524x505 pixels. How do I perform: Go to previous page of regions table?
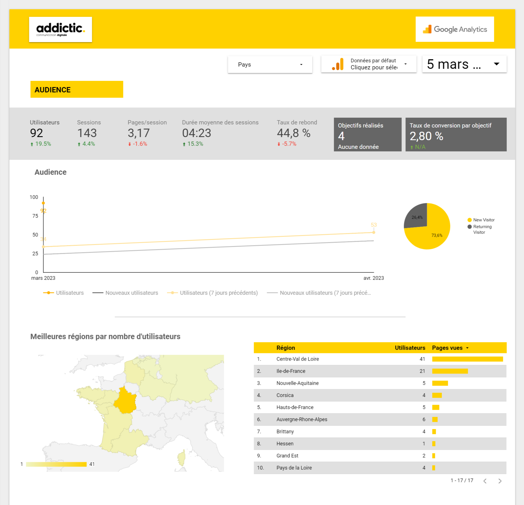point(485,481)
